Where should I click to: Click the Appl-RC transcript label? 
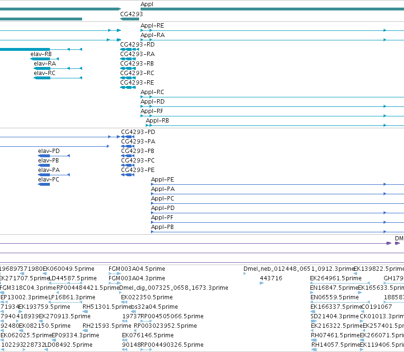(152, 92)
